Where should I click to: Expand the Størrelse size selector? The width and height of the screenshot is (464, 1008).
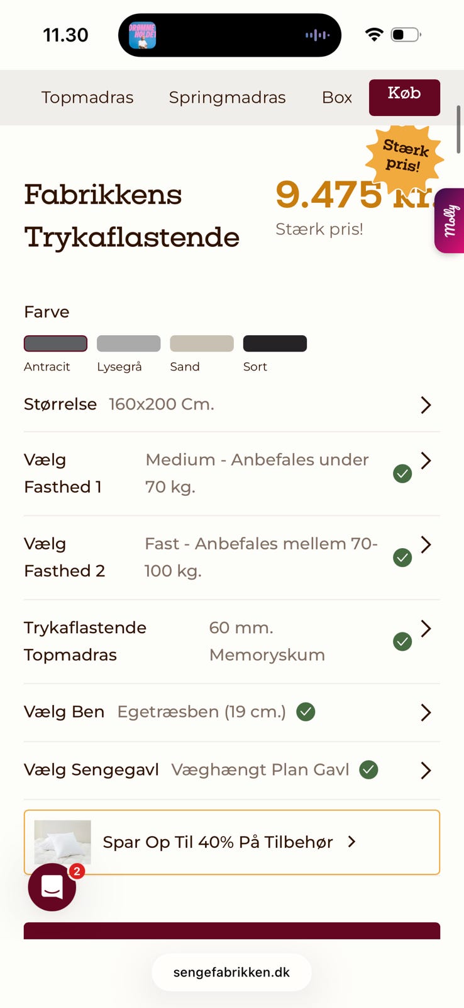coord(426,404)
